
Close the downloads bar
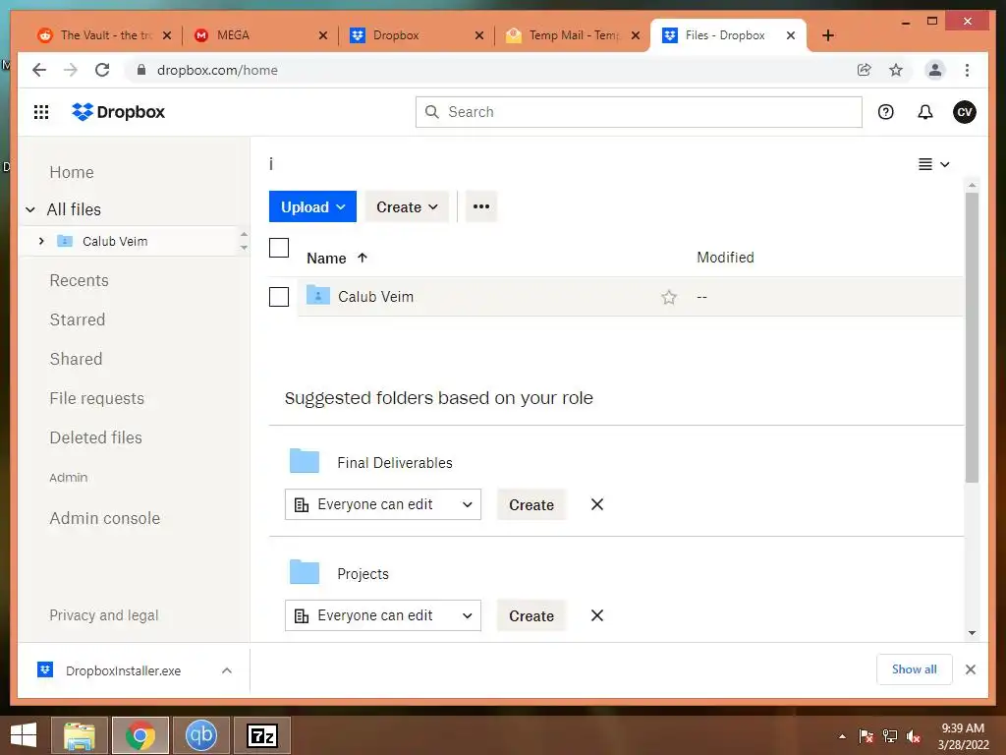[970, 669]
